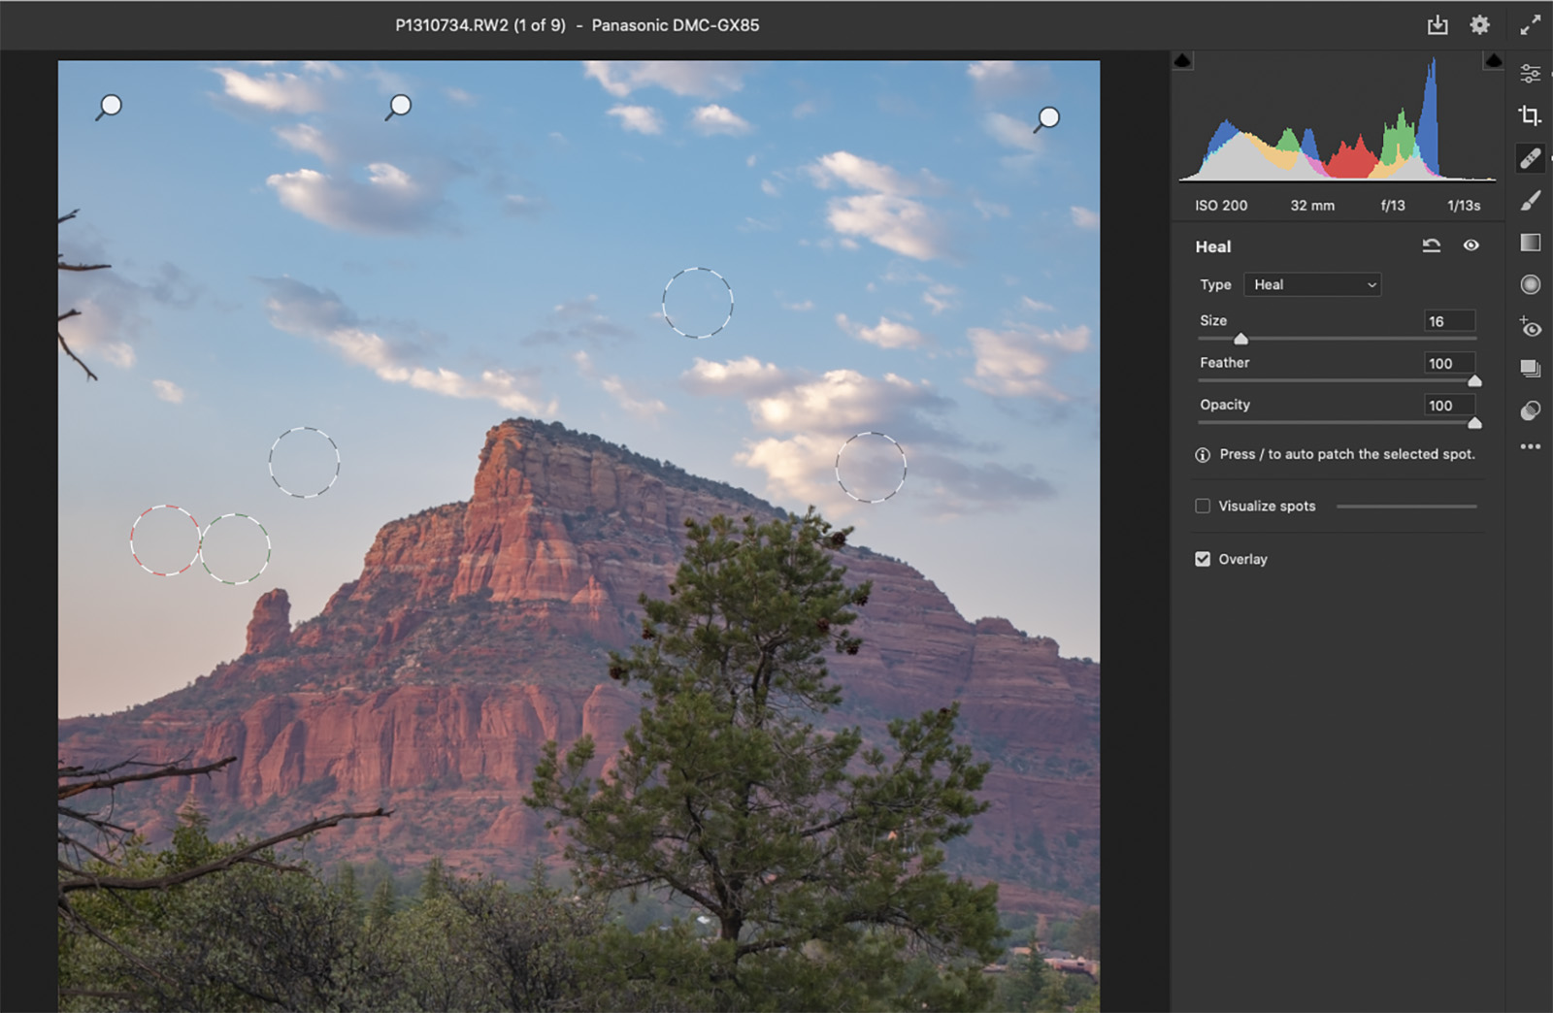Screen dimensions: 1553x1013
Task: Click the Feather value field
Action: click(x=1449, y=363)
